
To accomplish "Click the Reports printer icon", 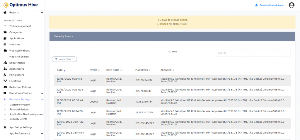I will click(5, 12).
